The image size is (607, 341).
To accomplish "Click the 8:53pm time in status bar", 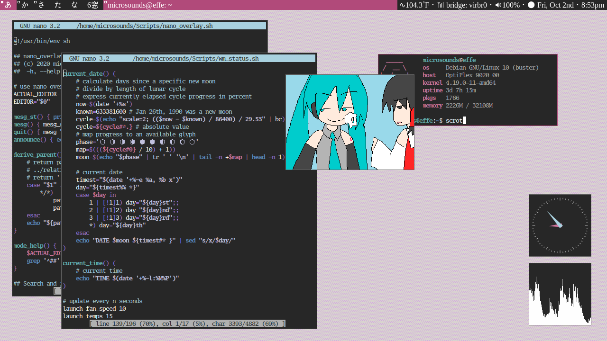I will 592,5.
